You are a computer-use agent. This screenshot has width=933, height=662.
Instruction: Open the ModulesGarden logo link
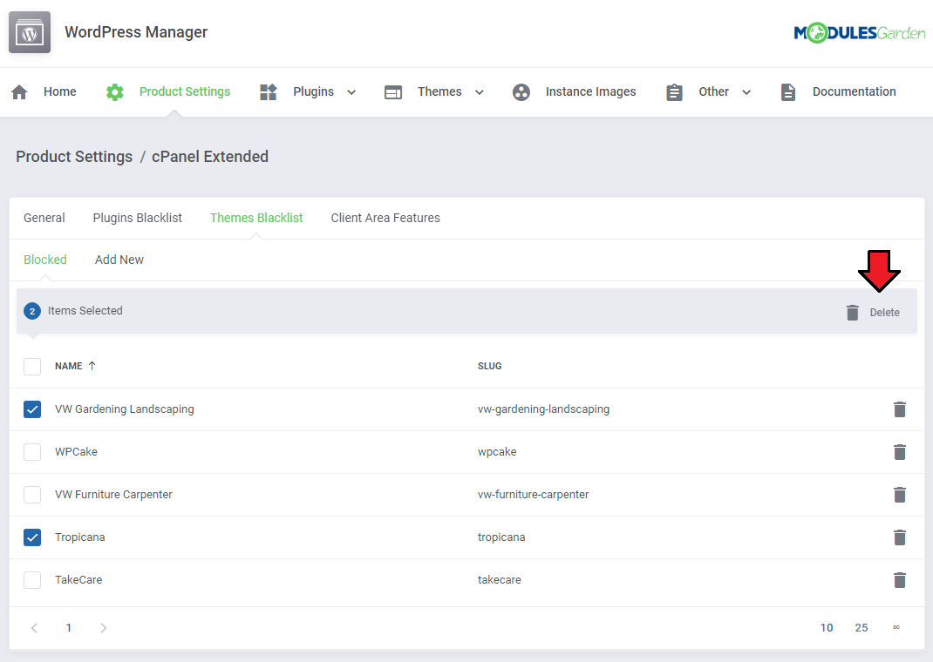tap(859, 33)
